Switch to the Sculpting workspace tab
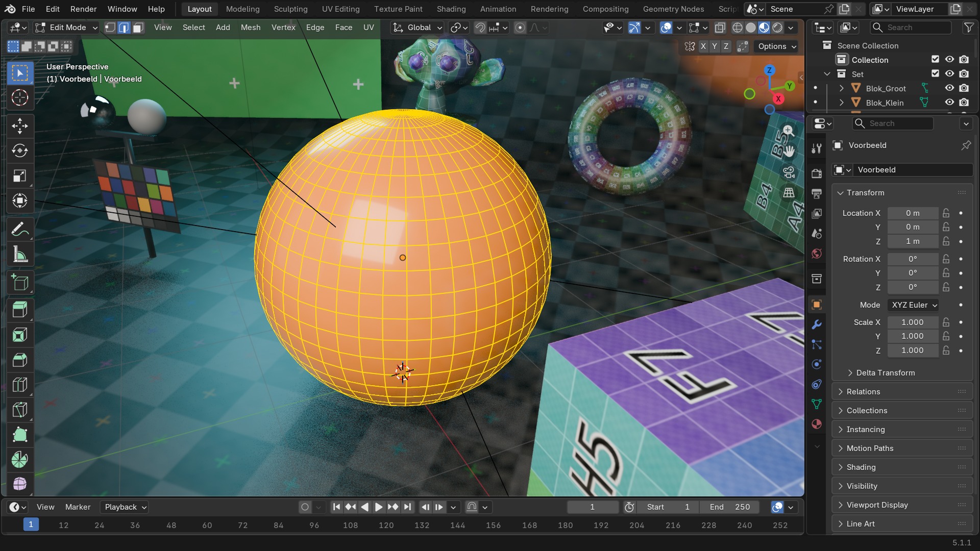 (x=290, y=9)
